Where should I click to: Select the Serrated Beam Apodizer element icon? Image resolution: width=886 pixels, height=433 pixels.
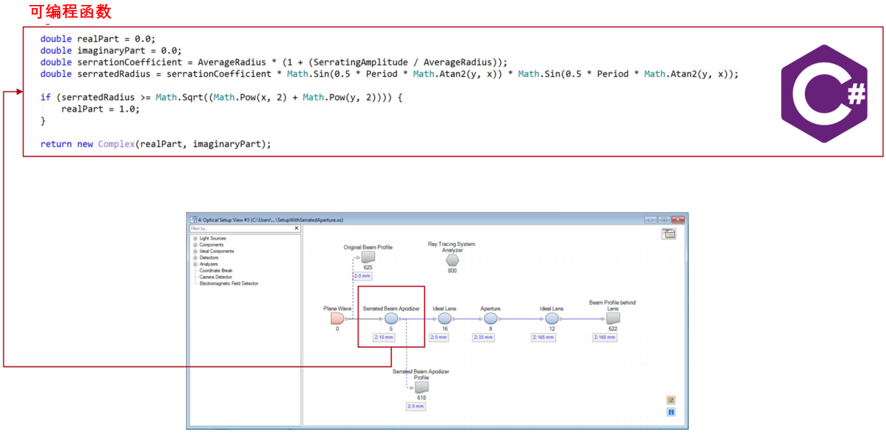[x=391, y=318]
